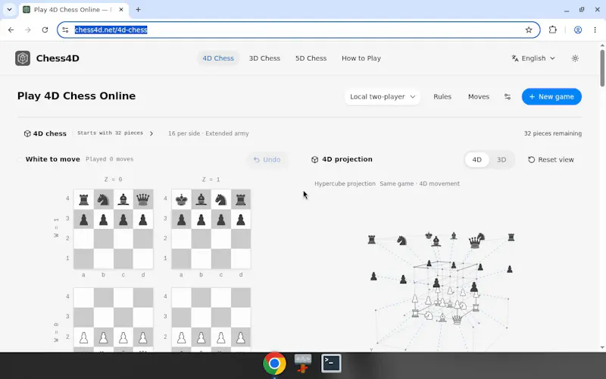Screen dimensions: 606x379
Task: Open the Chrome three-dot menu
Action: (595, 30)
